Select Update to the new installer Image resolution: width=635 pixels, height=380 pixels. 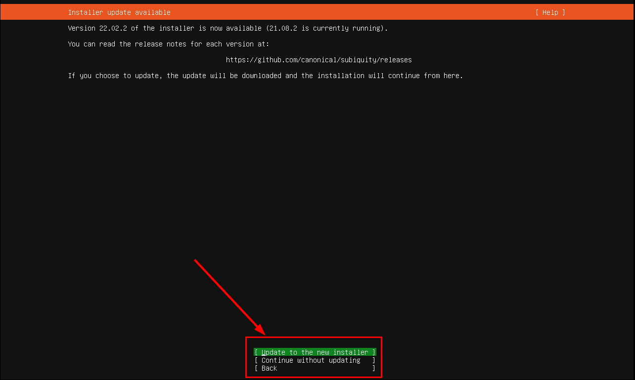point(315,352)
